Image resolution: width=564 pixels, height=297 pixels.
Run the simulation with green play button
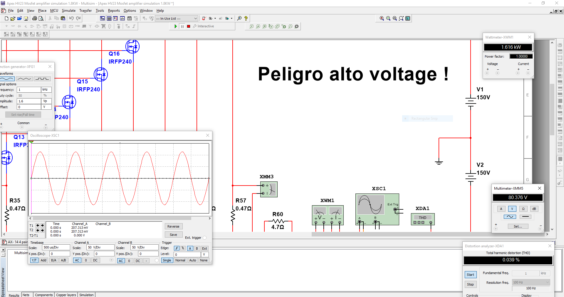[176, 26]
